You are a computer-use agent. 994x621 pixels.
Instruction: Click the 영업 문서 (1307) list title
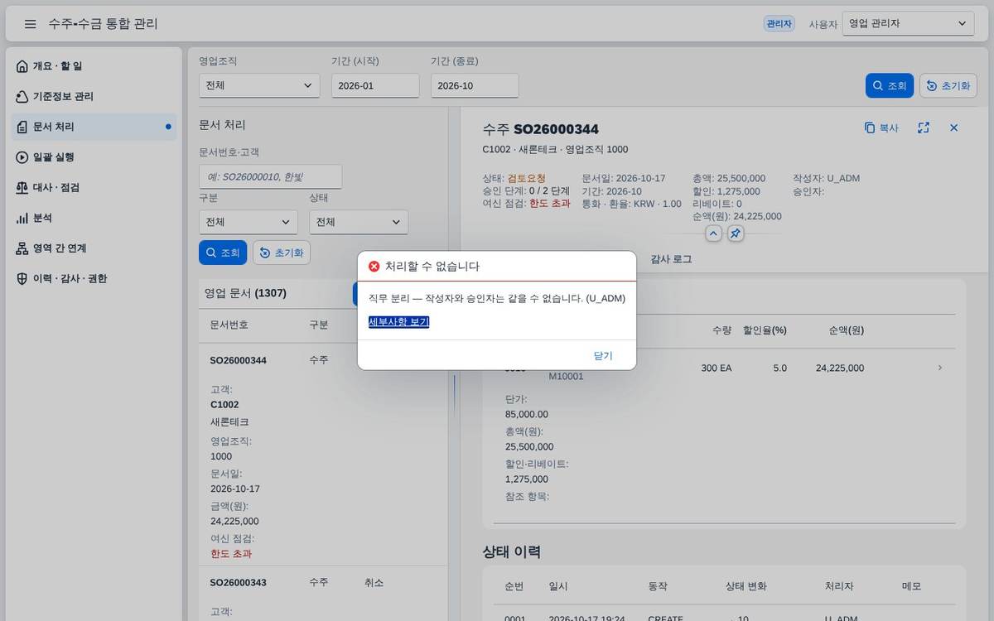[x=245, y=293]
